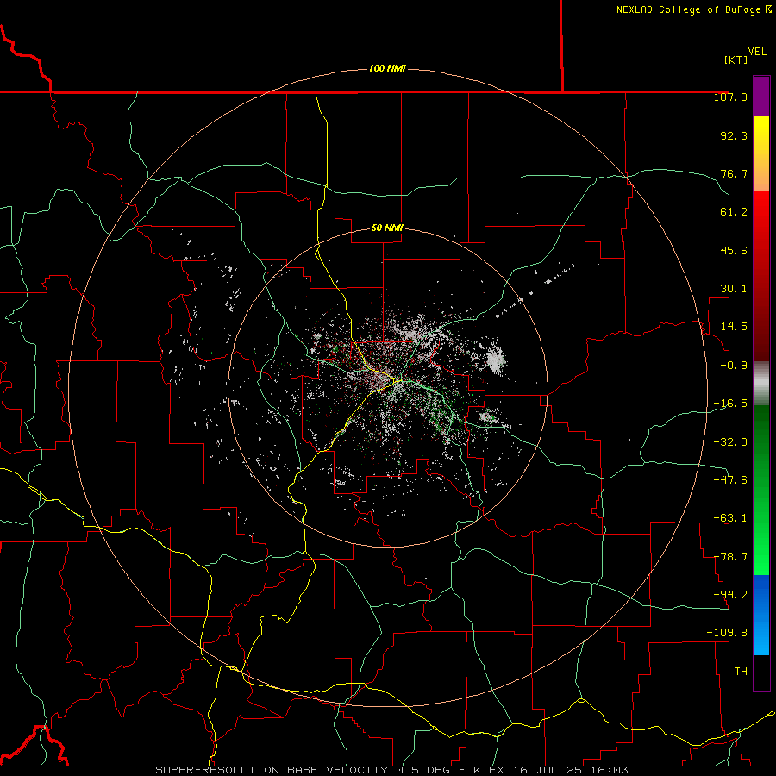Screen dimensions: 776x776
Task: Select the 45.6 scale value
Action: [x=734, y=250]
